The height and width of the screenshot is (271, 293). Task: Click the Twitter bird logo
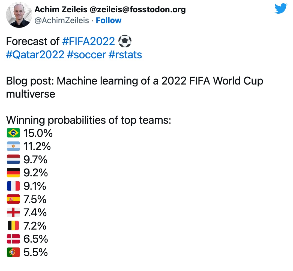coord(281,9)
